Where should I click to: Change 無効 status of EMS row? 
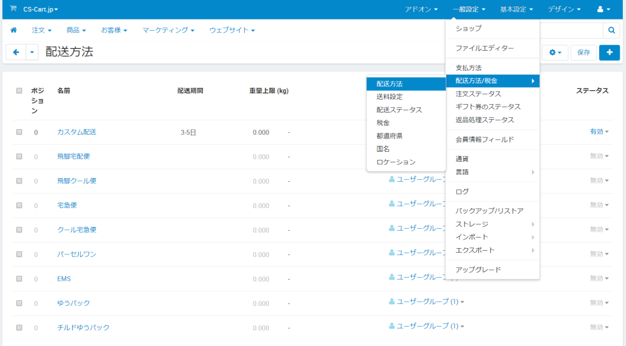[x=599, y=278]
